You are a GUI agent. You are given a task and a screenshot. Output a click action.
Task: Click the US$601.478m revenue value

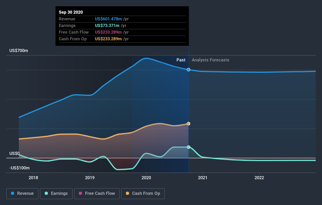tap(108, 19)
